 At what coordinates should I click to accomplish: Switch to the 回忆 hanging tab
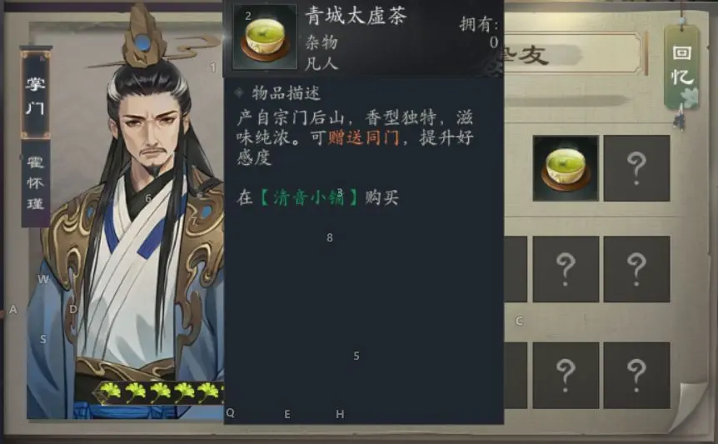coord(682,67)
